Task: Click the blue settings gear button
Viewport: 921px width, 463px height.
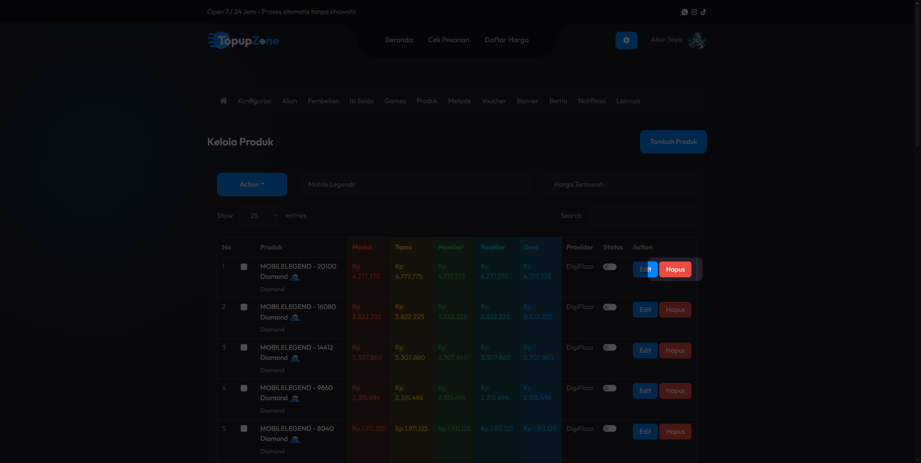Action: point(627,40)
